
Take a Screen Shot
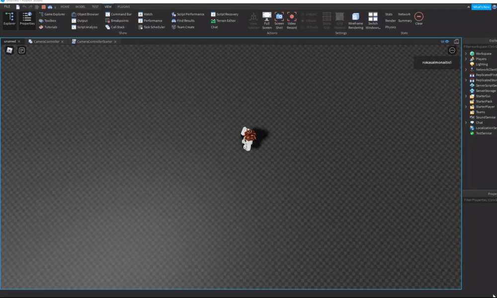click(279, 20)
